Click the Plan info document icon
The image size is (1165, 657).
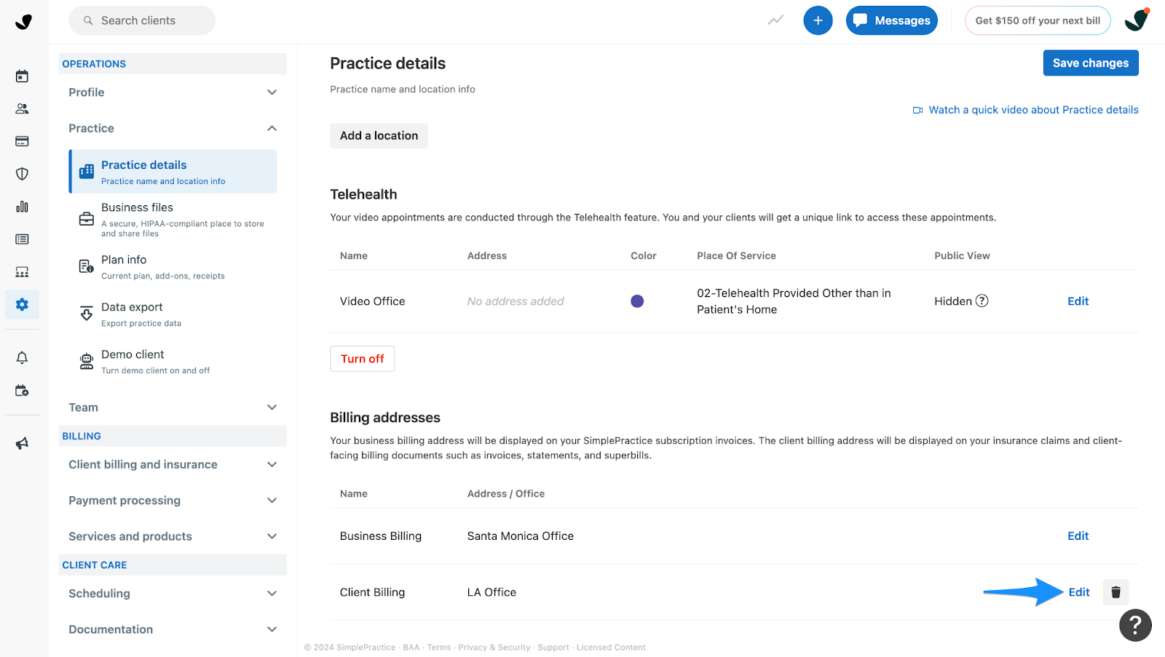coord(87,266)
